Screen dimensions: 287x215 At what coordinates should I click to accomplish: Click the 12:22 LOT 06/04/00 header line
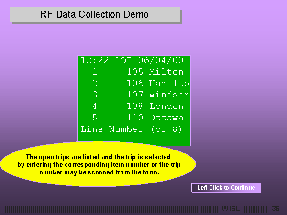click(x=132, y=60)
